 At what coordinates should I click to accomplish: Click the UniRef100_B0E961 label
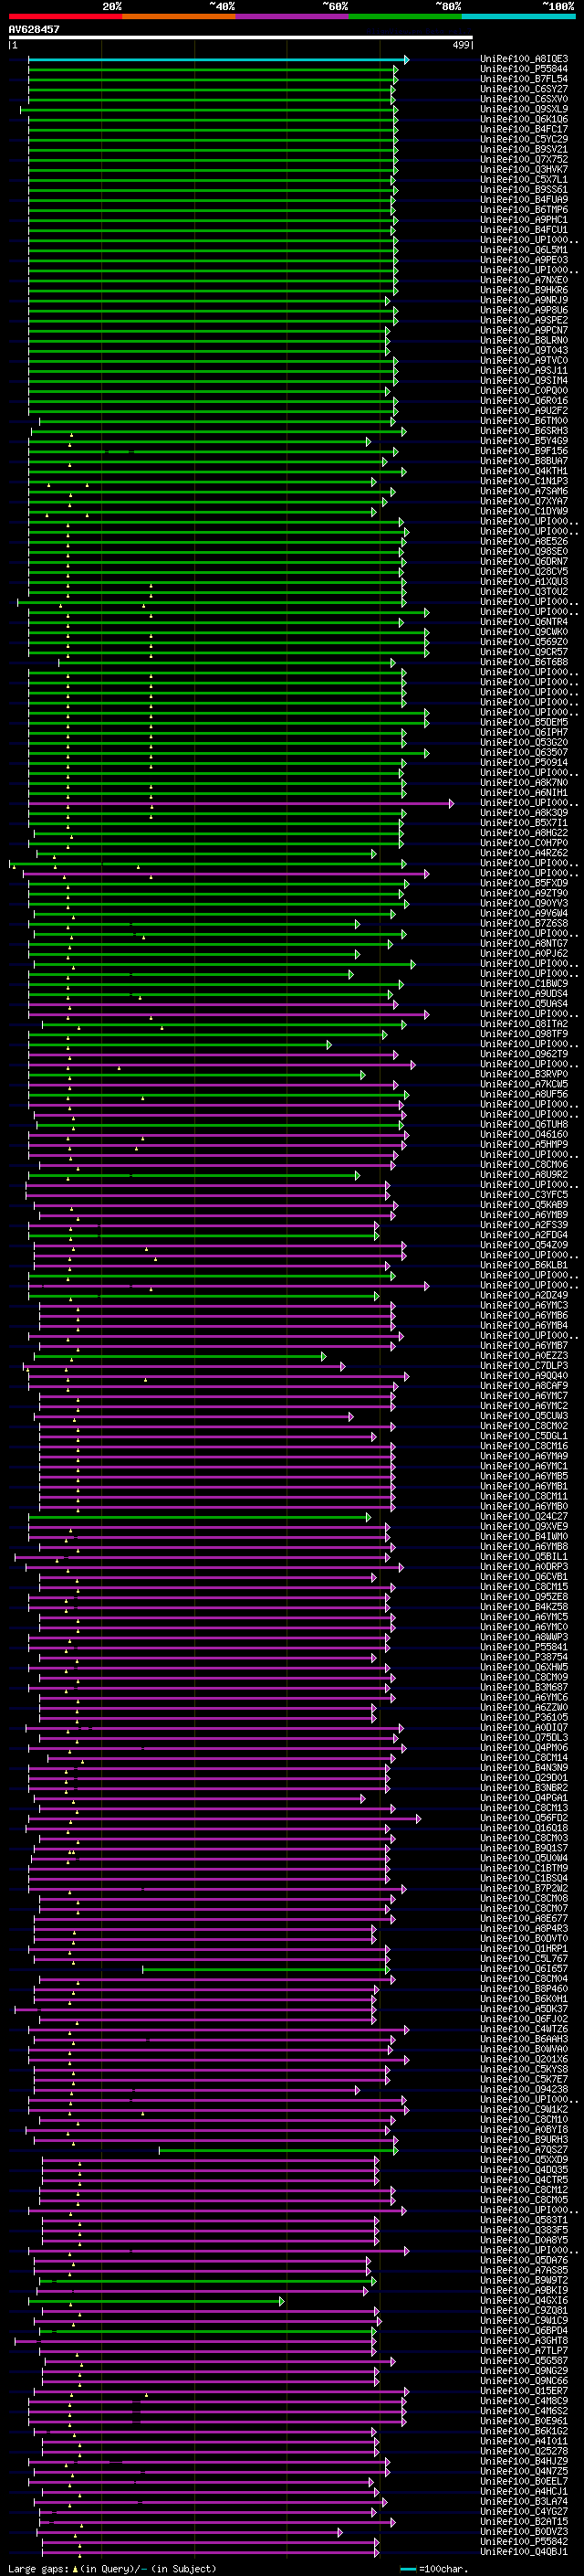tap(524, 2420)
